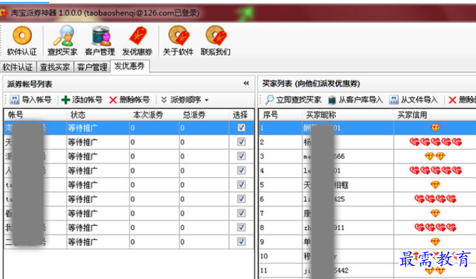Screen dimensions: 476x279
Task: Sort by 买家信用 column header
Action: tap(435, 115)
